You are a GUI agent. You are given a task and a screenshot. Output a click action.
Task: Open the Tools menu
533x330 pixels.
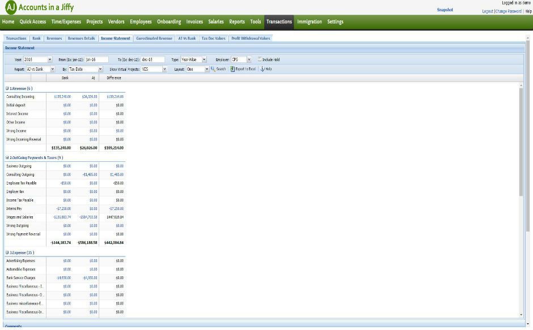256,22
